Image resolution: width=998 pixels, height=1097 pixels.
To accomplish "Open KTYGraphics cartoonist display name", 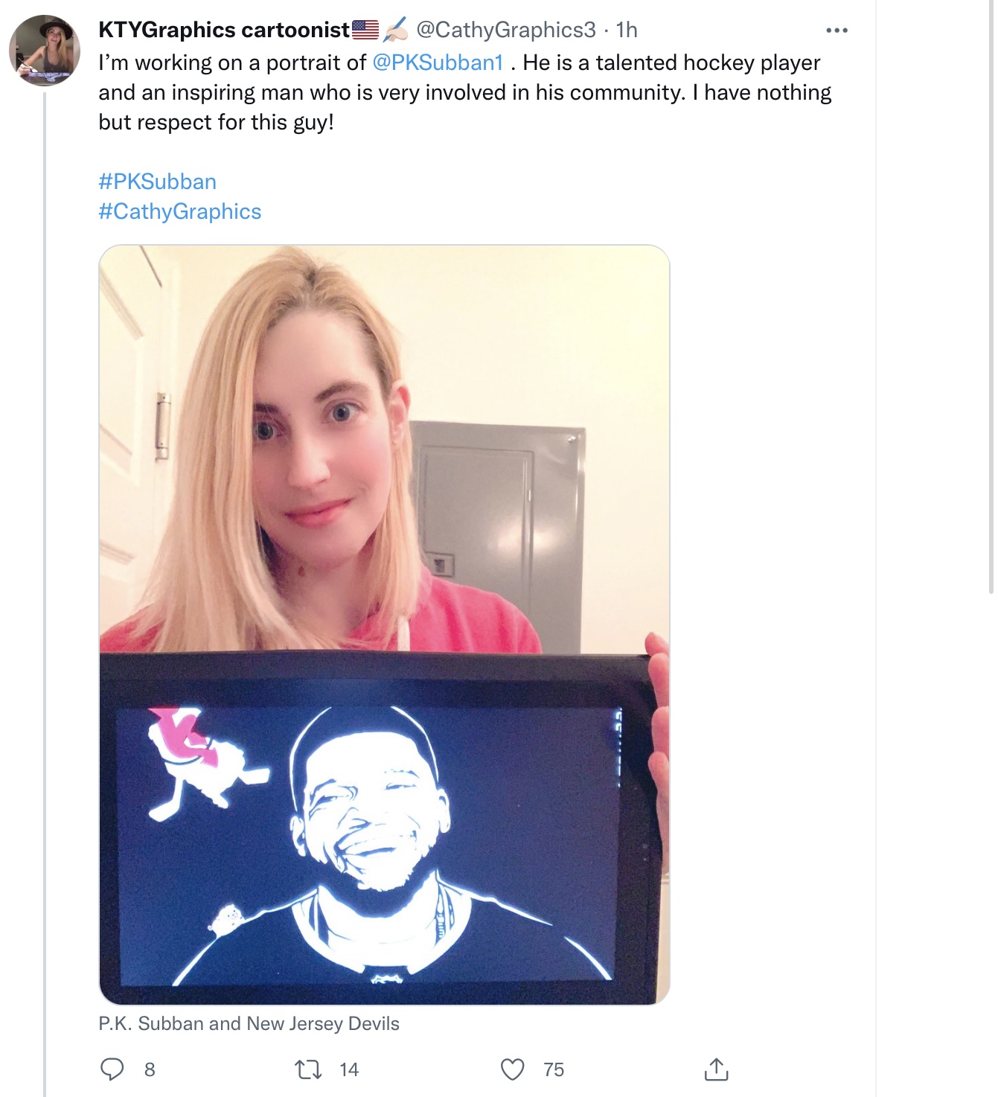I will [x=225, y=30].
